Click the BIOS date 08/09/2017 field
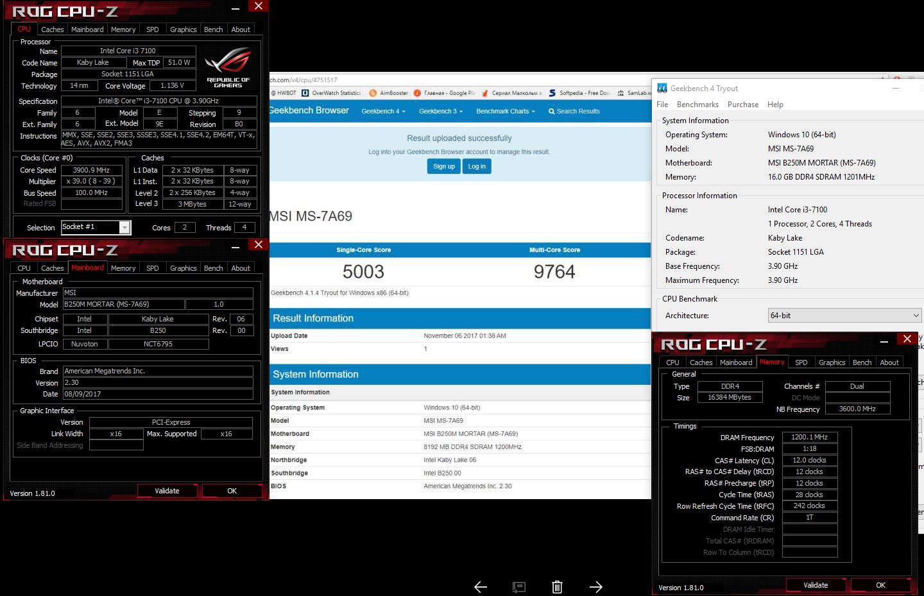 158,394
